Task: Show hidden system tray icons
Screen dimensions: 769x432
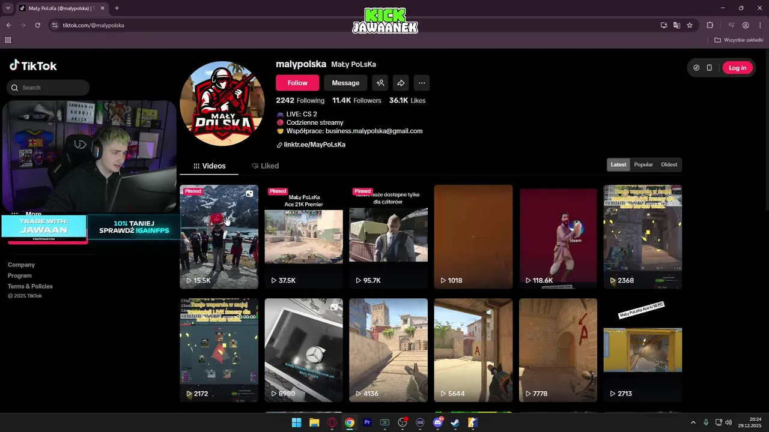Action: [x=693, y=422]
